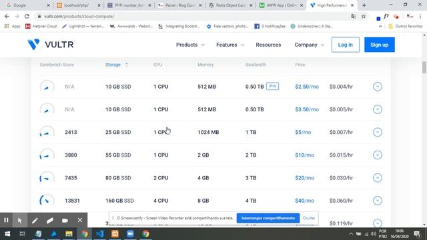Click Interromper compartilhamento button
Viewport: 427px width, 240px height.
pos(268,218)
